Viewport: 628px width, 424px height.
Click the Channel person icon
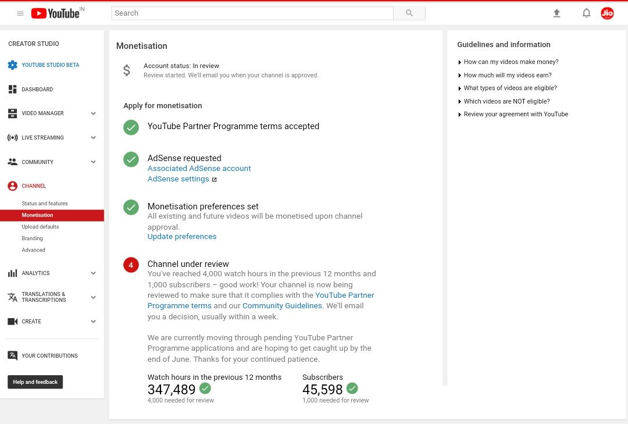coord(12,186)
